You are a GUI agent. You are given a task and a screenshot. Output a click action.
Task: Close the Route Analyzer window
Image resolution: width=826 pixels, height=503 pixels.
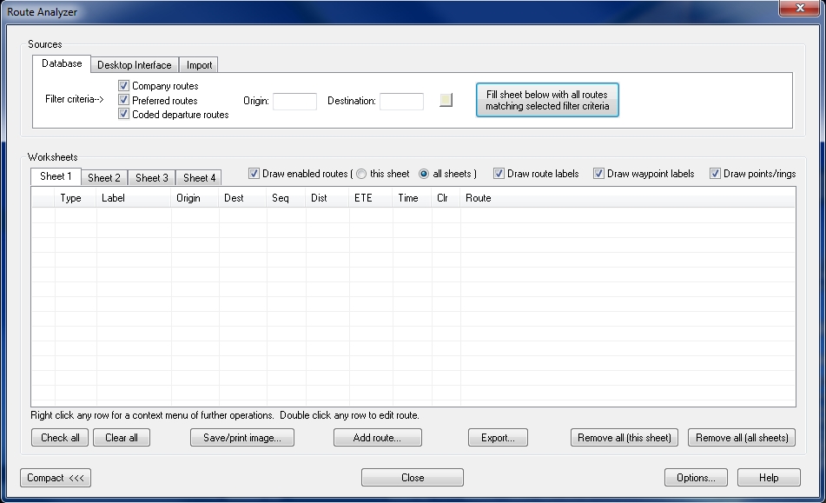pyautogui.click(x=800, y=8)
